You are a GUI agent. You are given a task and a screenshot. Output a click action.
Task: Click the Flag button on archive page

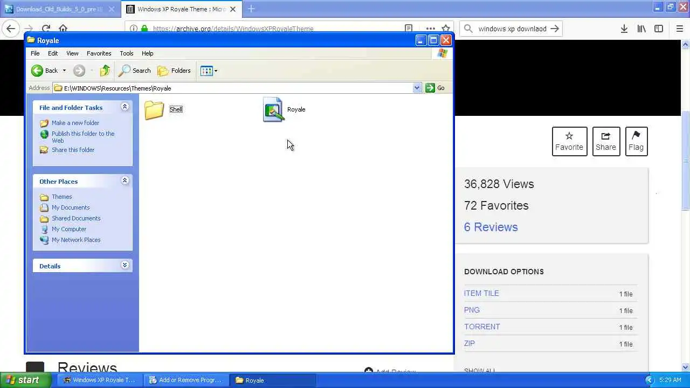click(x=636, y=141)
